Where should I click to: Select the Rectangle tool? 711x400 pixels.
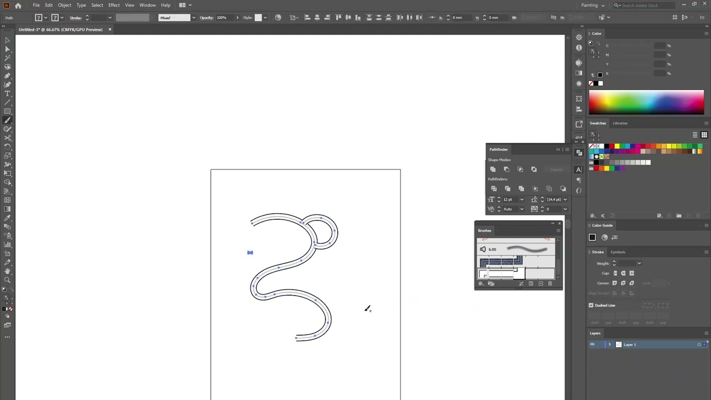(x=7, y=111)
